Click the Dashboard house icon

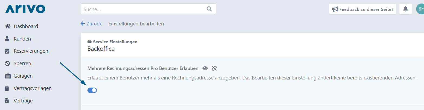pyautogui.click(x=8, y=26)
